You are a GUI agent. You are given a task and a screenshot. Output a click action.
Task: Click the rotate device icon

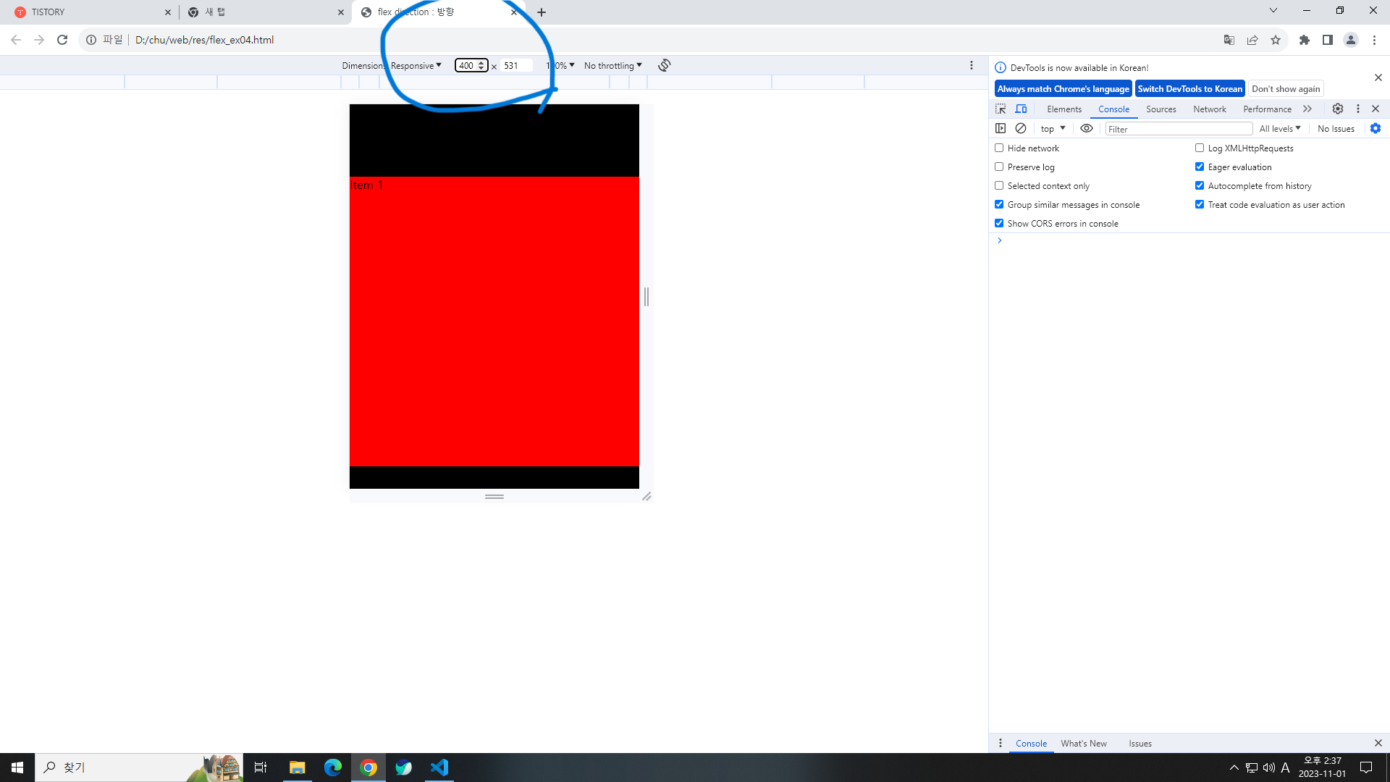click(664, 65)
